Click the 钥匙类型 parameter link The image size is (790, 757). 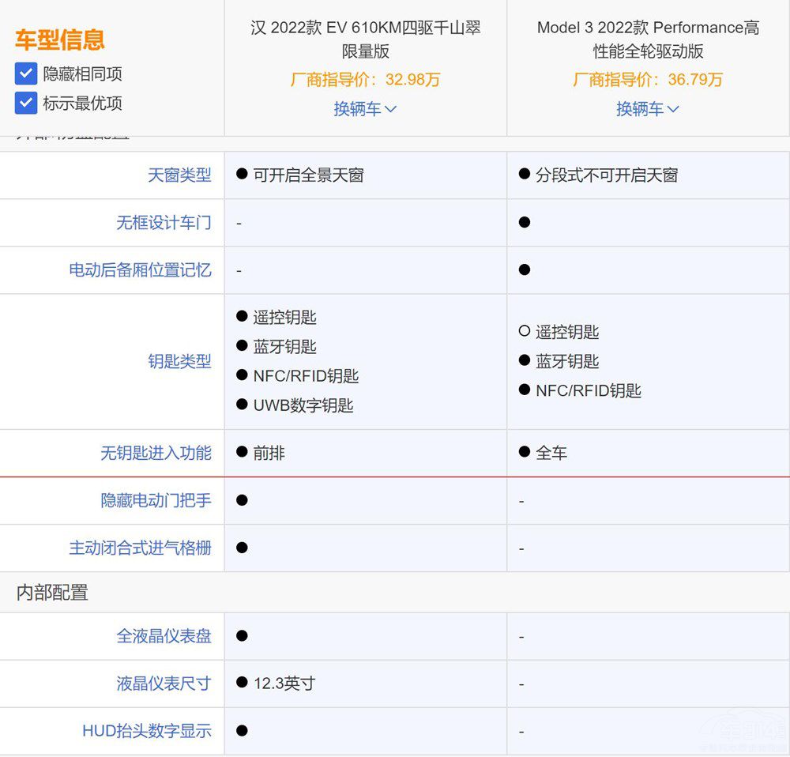[179, 362]
